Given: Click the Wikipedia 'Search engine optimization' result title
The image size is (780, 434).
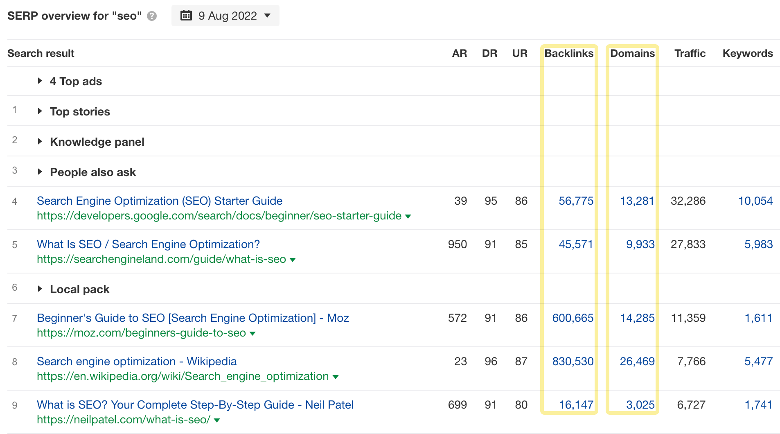Looking at the screenshot, I should (x=136, y=361).
